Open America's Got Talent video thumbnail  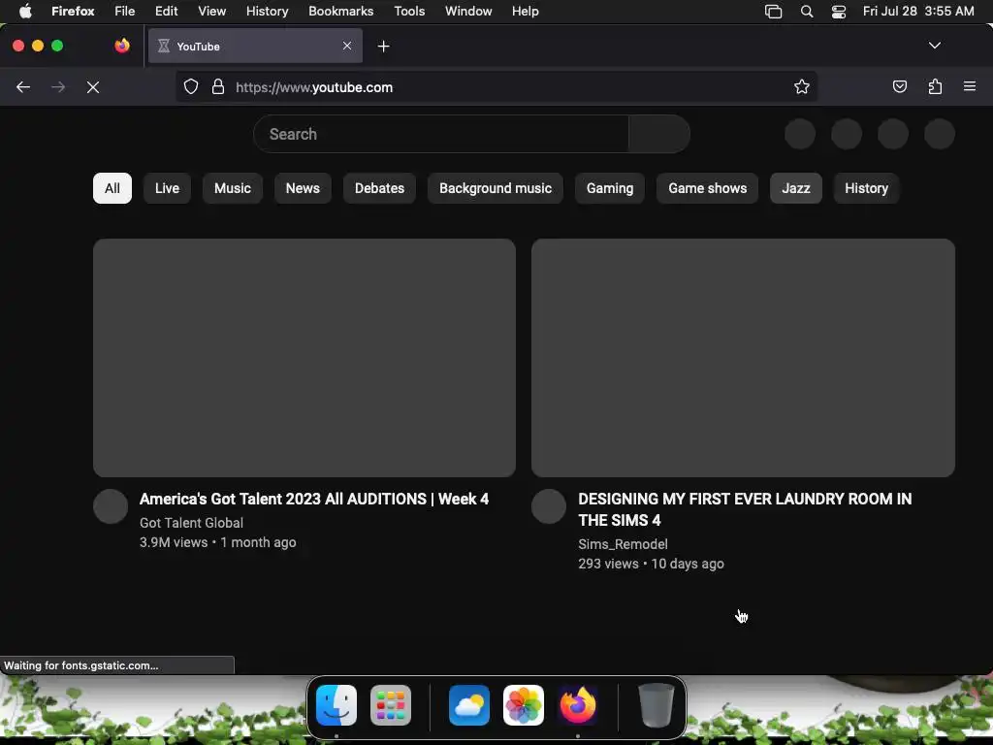304,357
